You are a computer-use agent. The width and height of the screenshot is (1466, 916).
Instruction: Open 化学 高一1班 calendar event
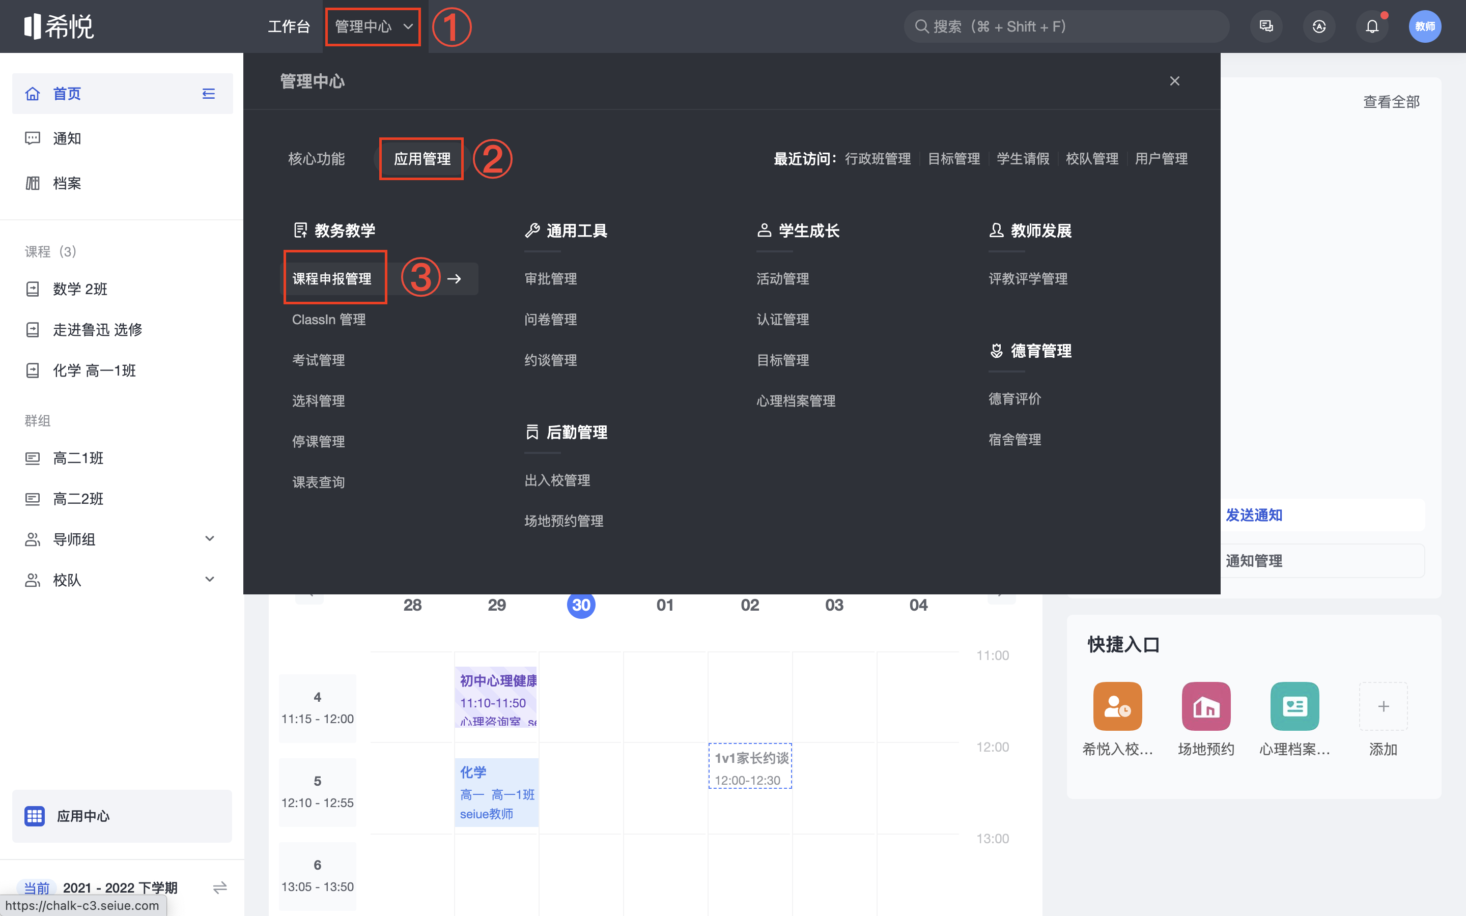pos(497,792)
